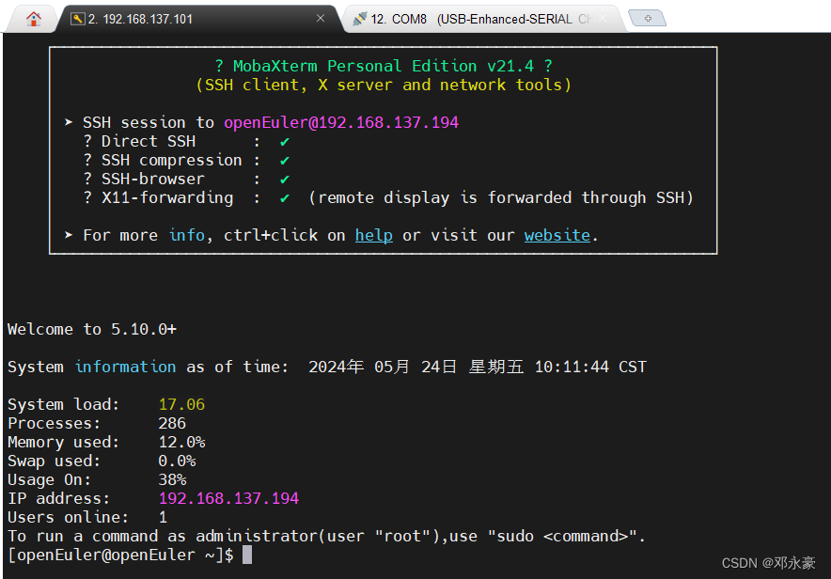Click the Direct SSH status line

point(186,141)
